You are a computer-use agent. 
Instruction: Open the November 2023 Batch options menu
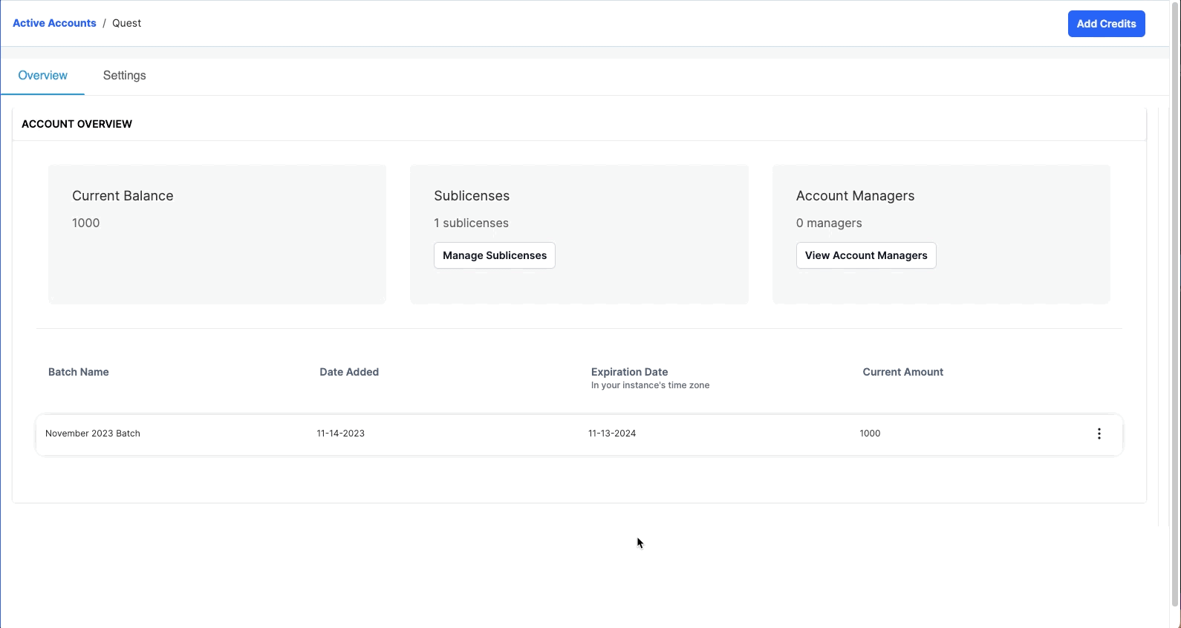(1099, 434)
